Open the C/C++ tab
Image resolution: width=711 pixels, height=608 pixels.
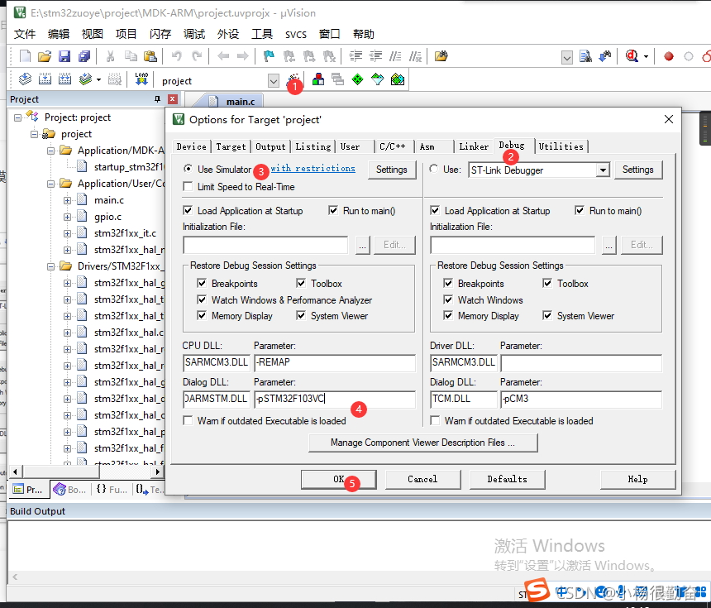392,146
